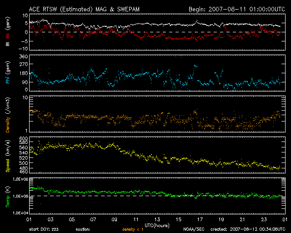Select the 'Bt Bz (gsm)' axis label

[x=8, y=31]
